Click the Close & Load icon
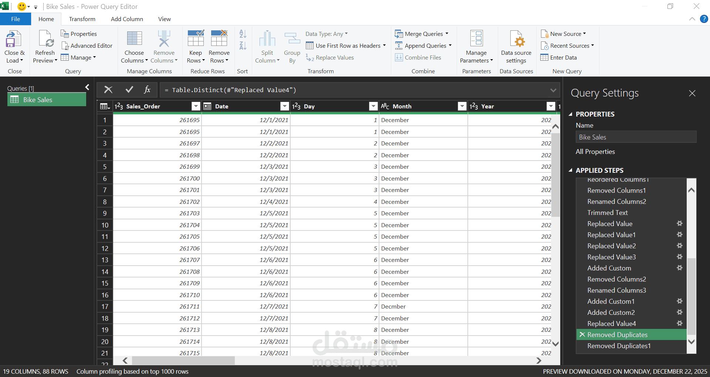Screen dimensions: 710x377 tap(14, 39)
